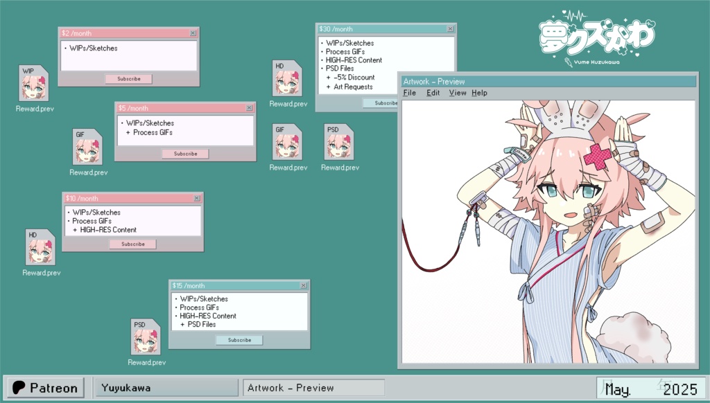Click the $30 /month window title bar
Screen dimensions: 710x403
(386, 28)
